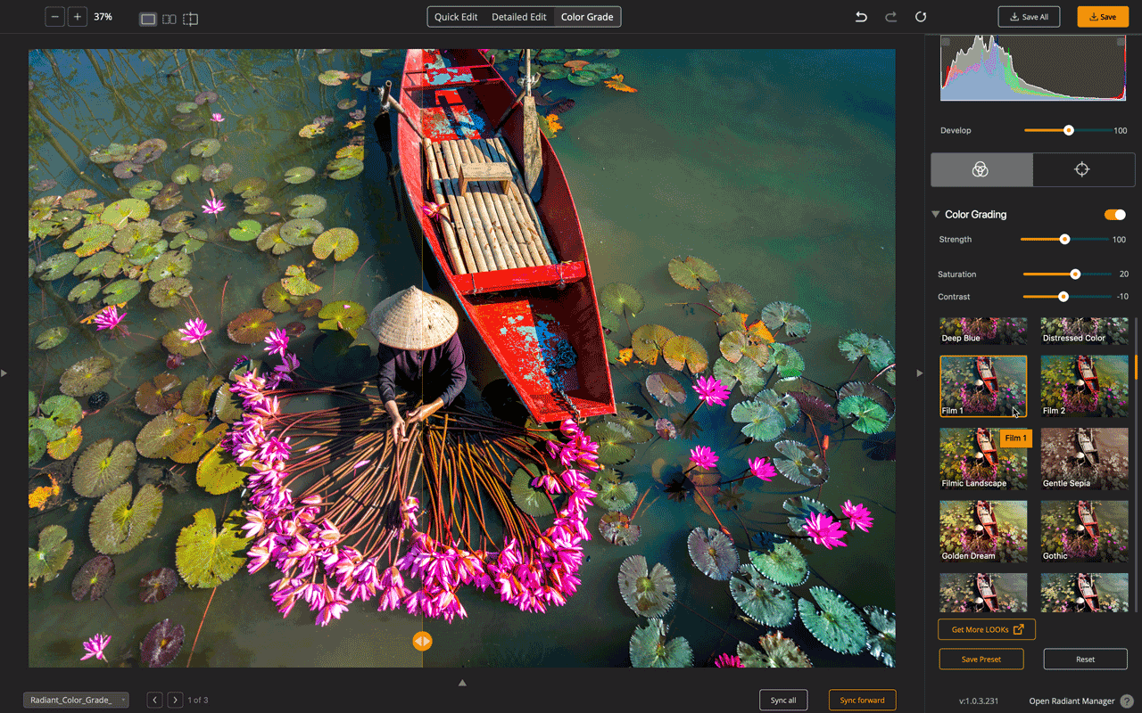The image size is (1142, 713).
Task: Open the Detailed Edit tab
Action: pos(519,17)
